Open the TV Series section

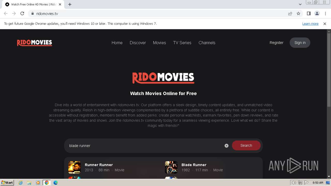click(x=182, y=43)
